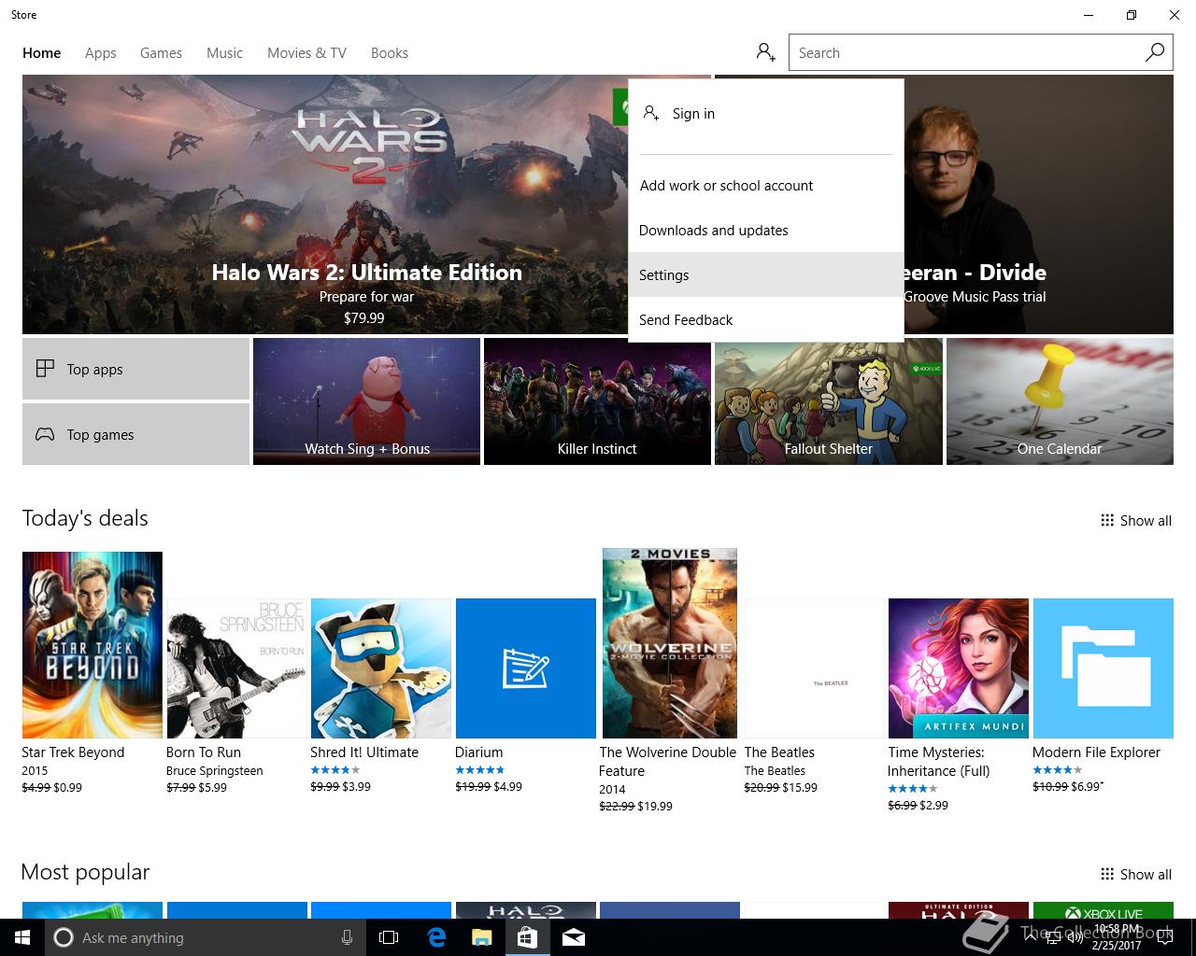Open Born To Run album cover

236,668
